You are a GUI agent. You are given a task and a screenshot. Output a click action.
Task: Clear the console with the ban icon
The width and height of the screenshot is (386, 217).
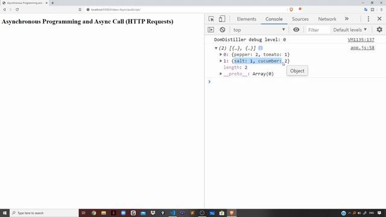click(x=223, y=30)
